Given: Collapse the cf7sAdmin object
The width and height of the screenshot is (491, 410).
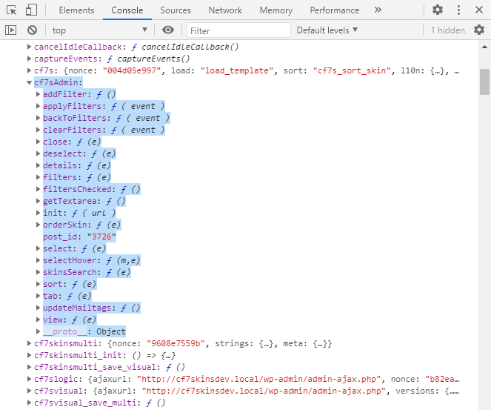Looking at the screenshot, I should click(x=29, y=83).
